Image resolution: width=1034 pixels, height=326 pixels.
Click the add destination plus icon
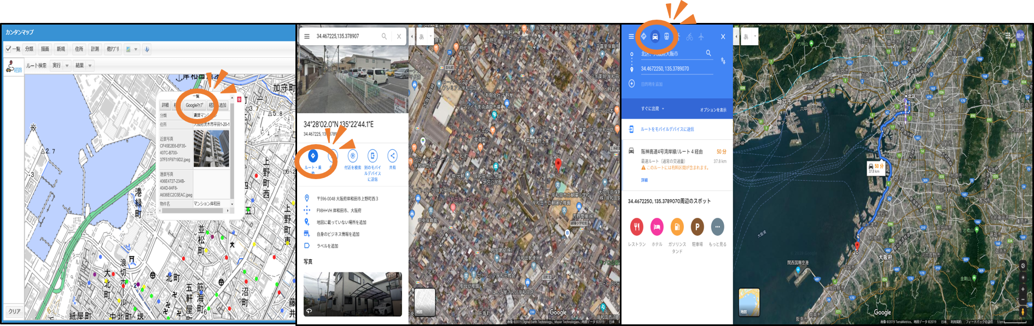pos(631,84)
